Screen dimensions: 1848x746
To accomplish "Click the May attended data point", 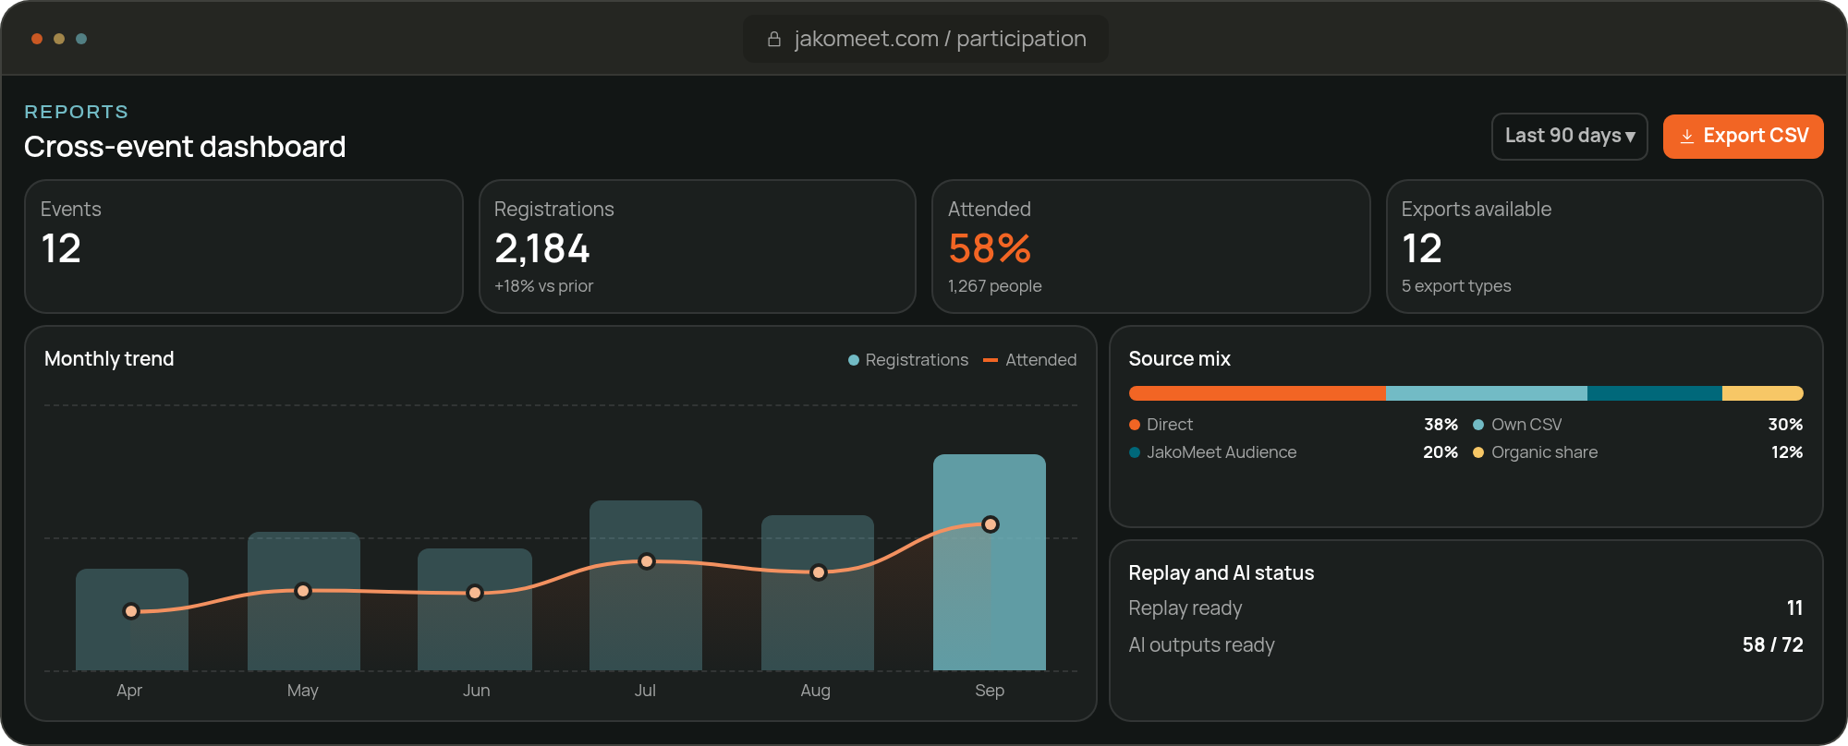I will coord(303,591).
